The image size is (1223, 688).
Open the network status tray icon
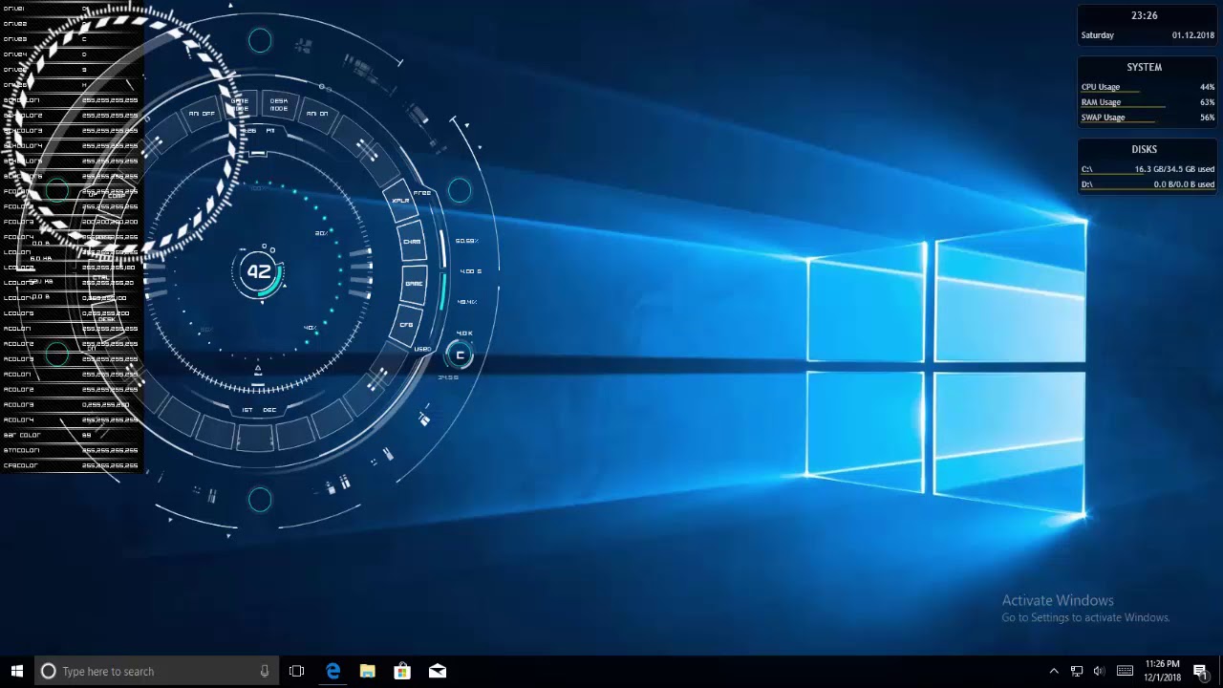click(1077, 671)
